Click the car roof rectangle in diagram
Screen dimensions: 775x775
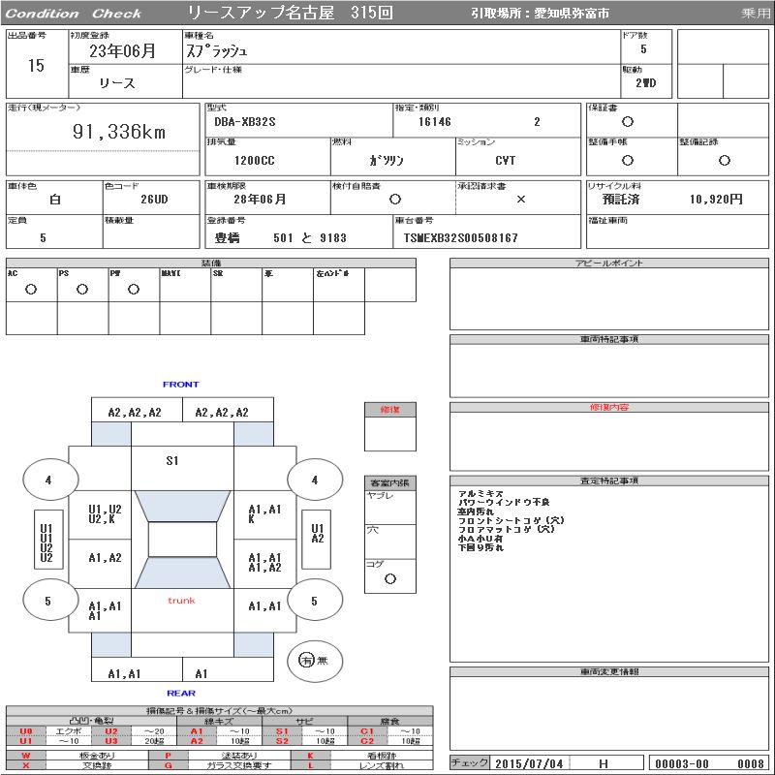tap(182, 540)
